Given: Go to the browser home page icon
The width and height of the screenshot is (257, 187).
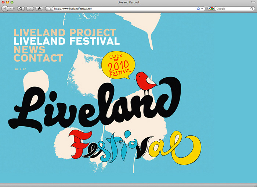Looking at the screenshot, I should point(39,8).
